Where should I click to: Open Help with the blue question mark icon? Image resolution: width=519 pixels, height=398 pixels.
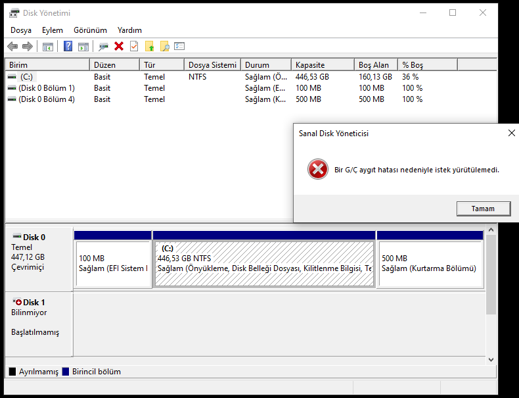tap(68, 46)
